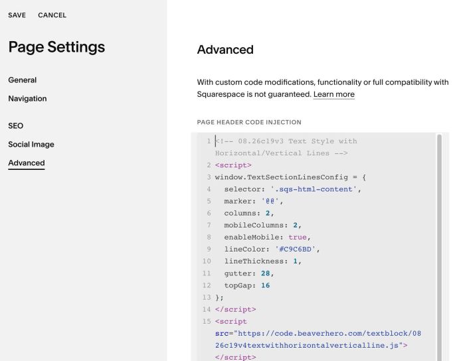Click the code editor vertical scrollbar
465x361 pixels.
[x=439, y=248]
